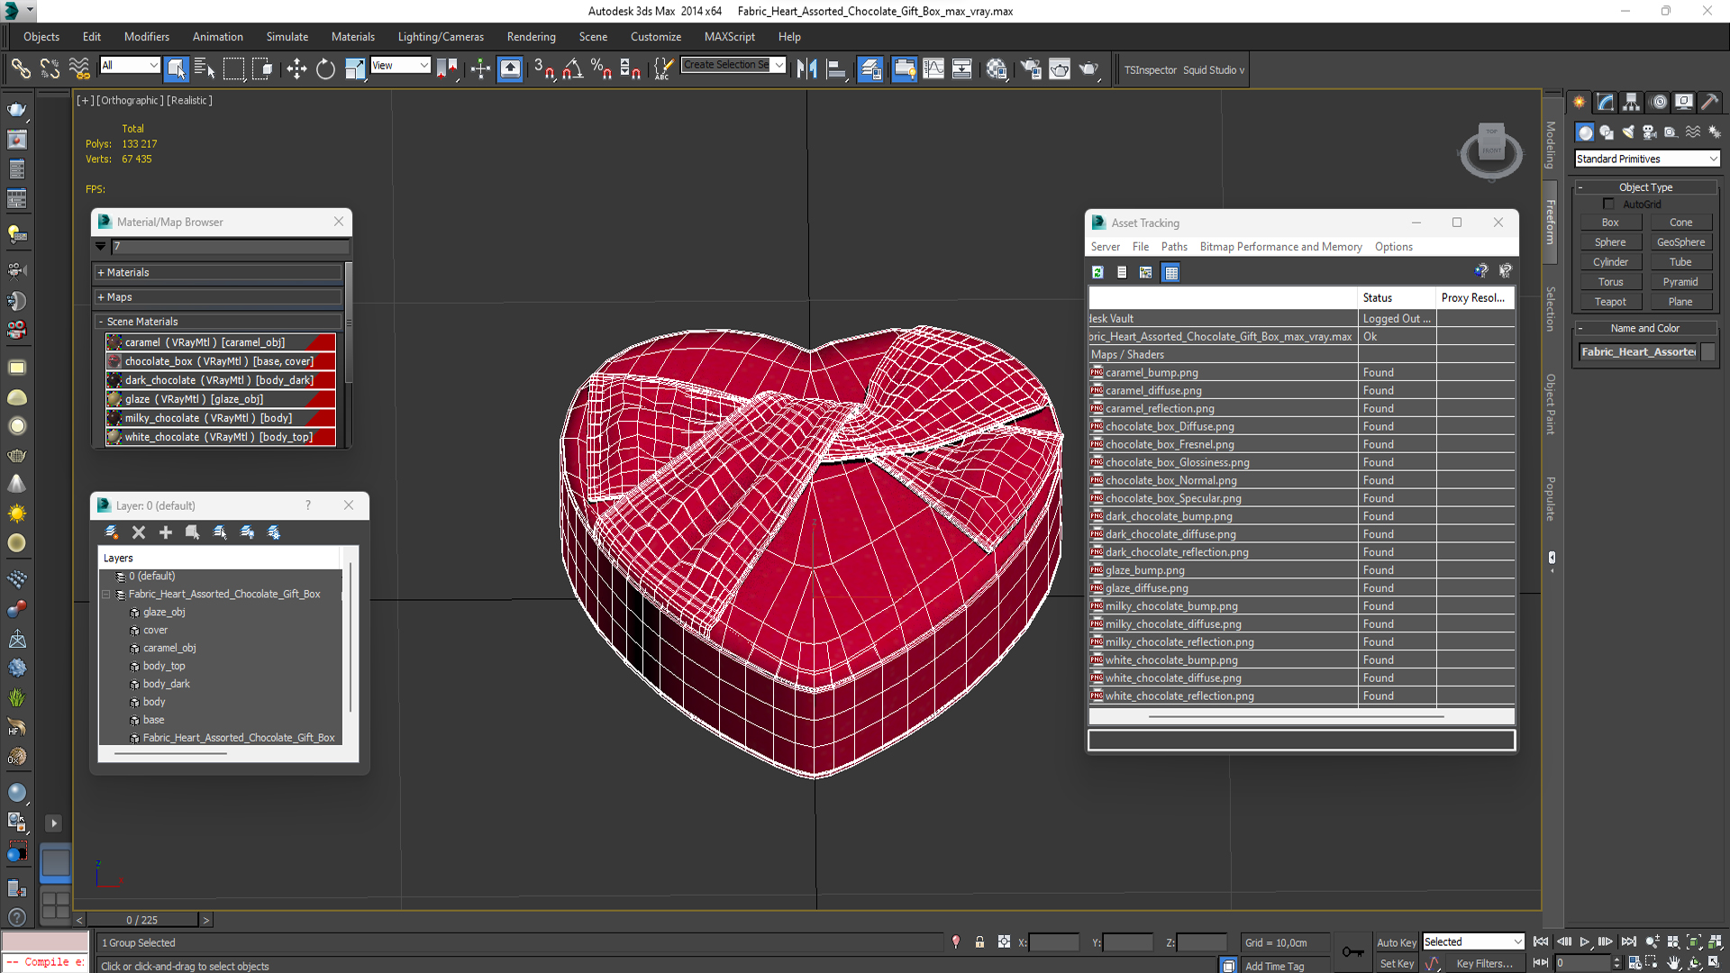Select the Space Warps category icon
The width and height of the screenshot is (1730, 973).
pyautogui.click(x=1693, y=132)
